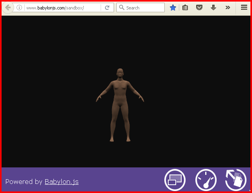
Task: Open the downloads arrow
Action: tap(213, 7)
